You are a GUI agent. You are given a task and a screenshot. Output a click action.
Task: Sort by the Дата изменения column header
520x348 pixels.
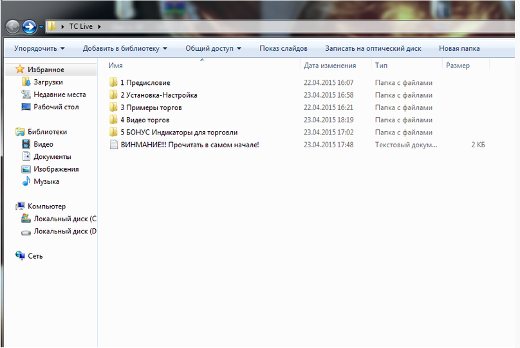(x=330, y=66)
